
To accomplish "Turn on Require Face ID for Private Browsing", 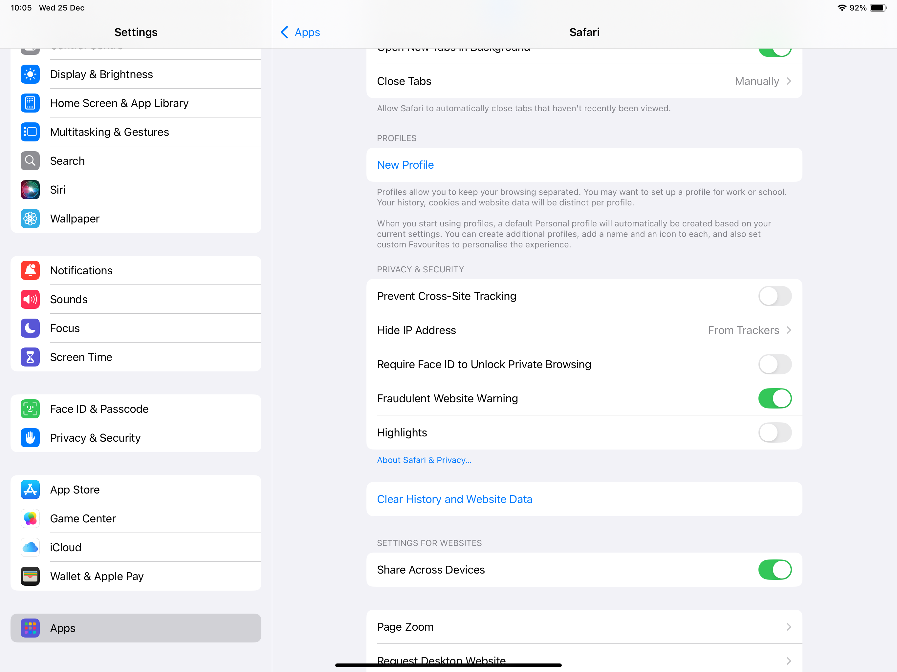I will click(775, 364).
